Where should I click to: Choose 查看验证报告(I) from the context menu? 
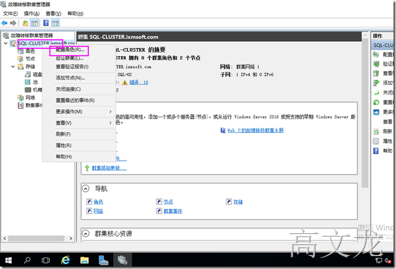pos(72,66)
